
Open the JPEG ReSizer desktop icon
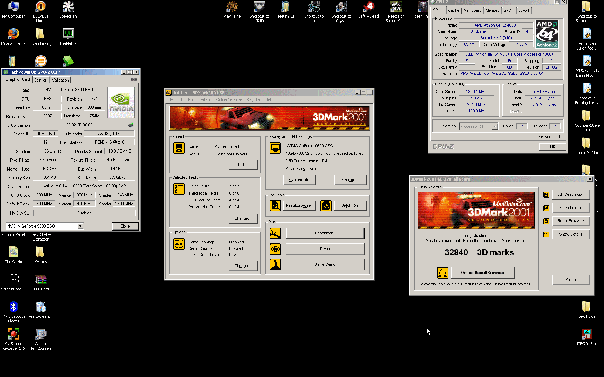587,337
